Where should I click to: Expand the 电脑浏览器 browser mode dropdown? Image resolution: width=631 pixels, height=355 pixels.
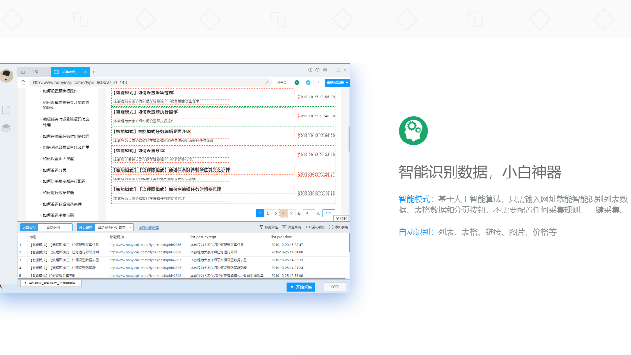tap(337, 83)
